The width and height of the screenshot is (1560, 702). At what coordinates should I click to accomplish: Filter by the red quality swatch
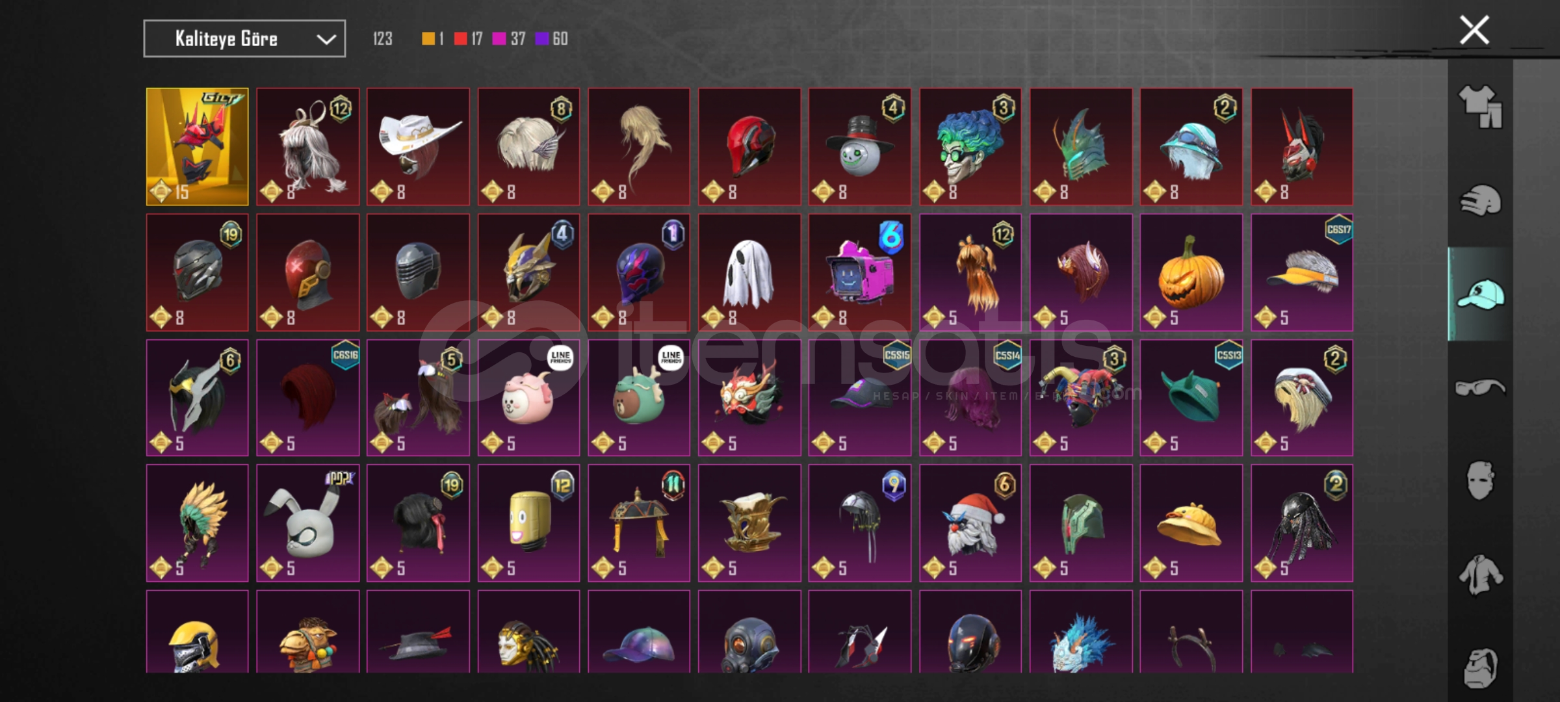(460, 39)
